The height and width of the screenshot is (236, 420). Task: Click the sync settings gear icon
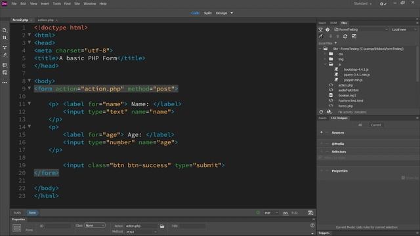coord(383,4)
